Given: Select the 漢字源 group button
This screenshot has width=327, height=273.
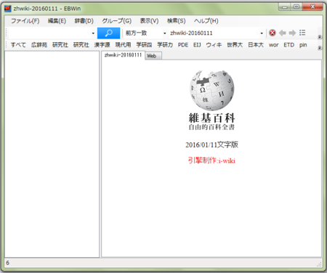Looking at the screenshot, I should 102,45.
